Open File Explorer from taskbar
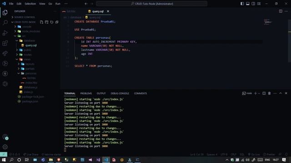Image resolution: width=291 pixels, height=163 pixels. point(51,160)
